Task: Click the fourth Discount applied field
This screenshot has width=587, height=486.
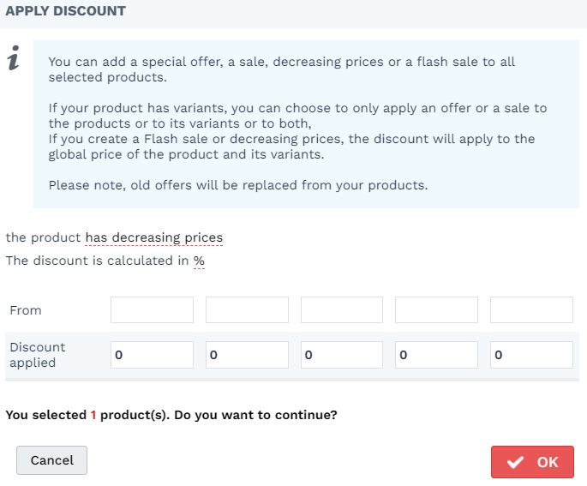Action: [436, 355]
